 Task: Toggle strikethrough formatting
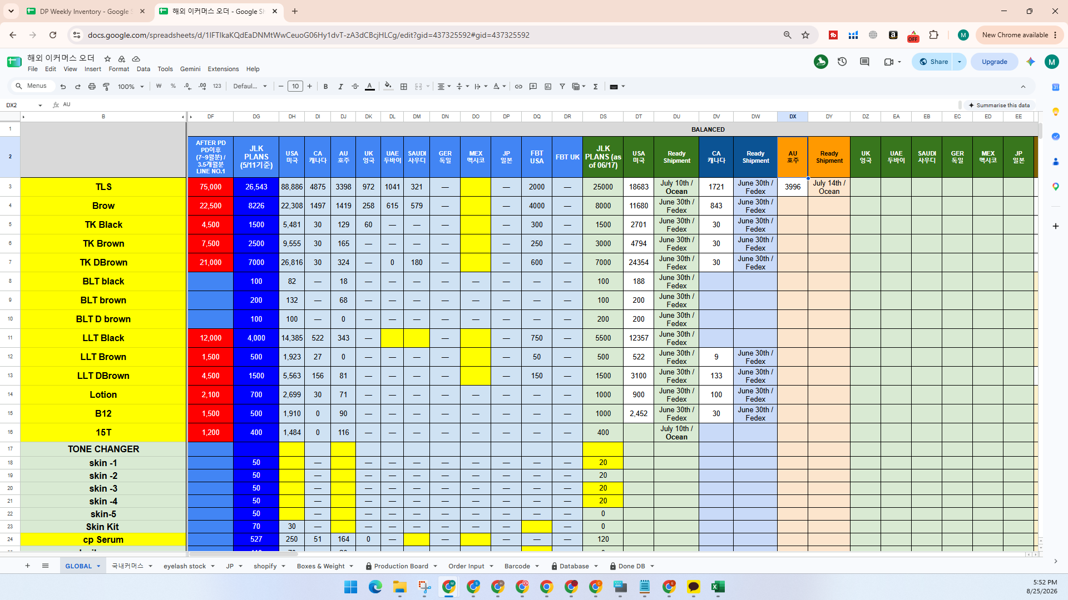point(355,87)
